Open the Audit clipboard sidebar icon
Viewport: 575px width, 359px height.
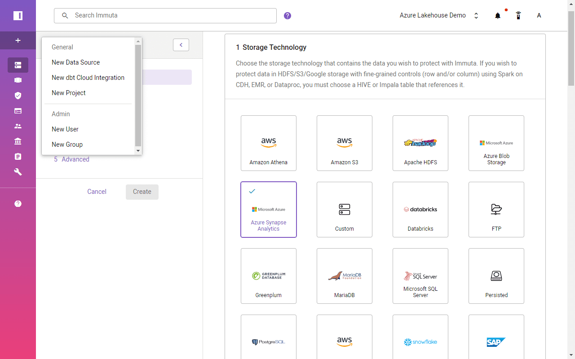tap(18, 157)
